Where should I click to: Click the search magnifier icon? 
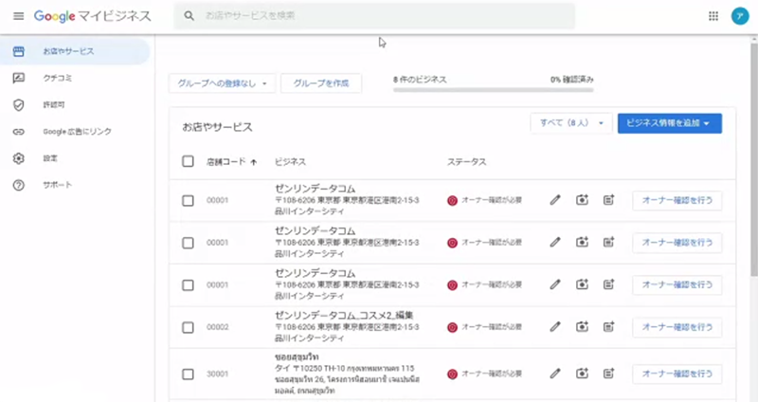click(x=189, y=16)
